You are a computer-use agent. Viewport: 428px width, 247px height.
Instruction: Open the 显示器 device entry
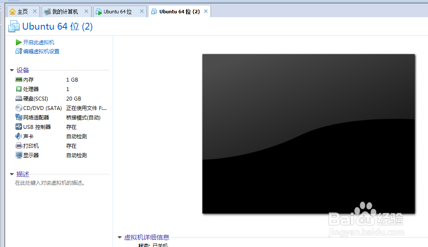(31, 155)
